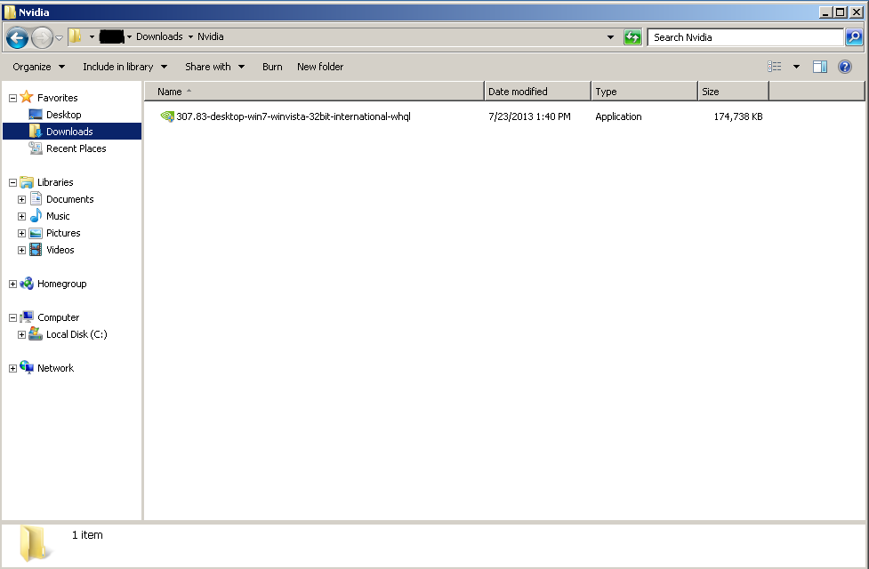This screenshot has height=569, width=869.
Task: Sort by the Size column header
Action: 733,92
